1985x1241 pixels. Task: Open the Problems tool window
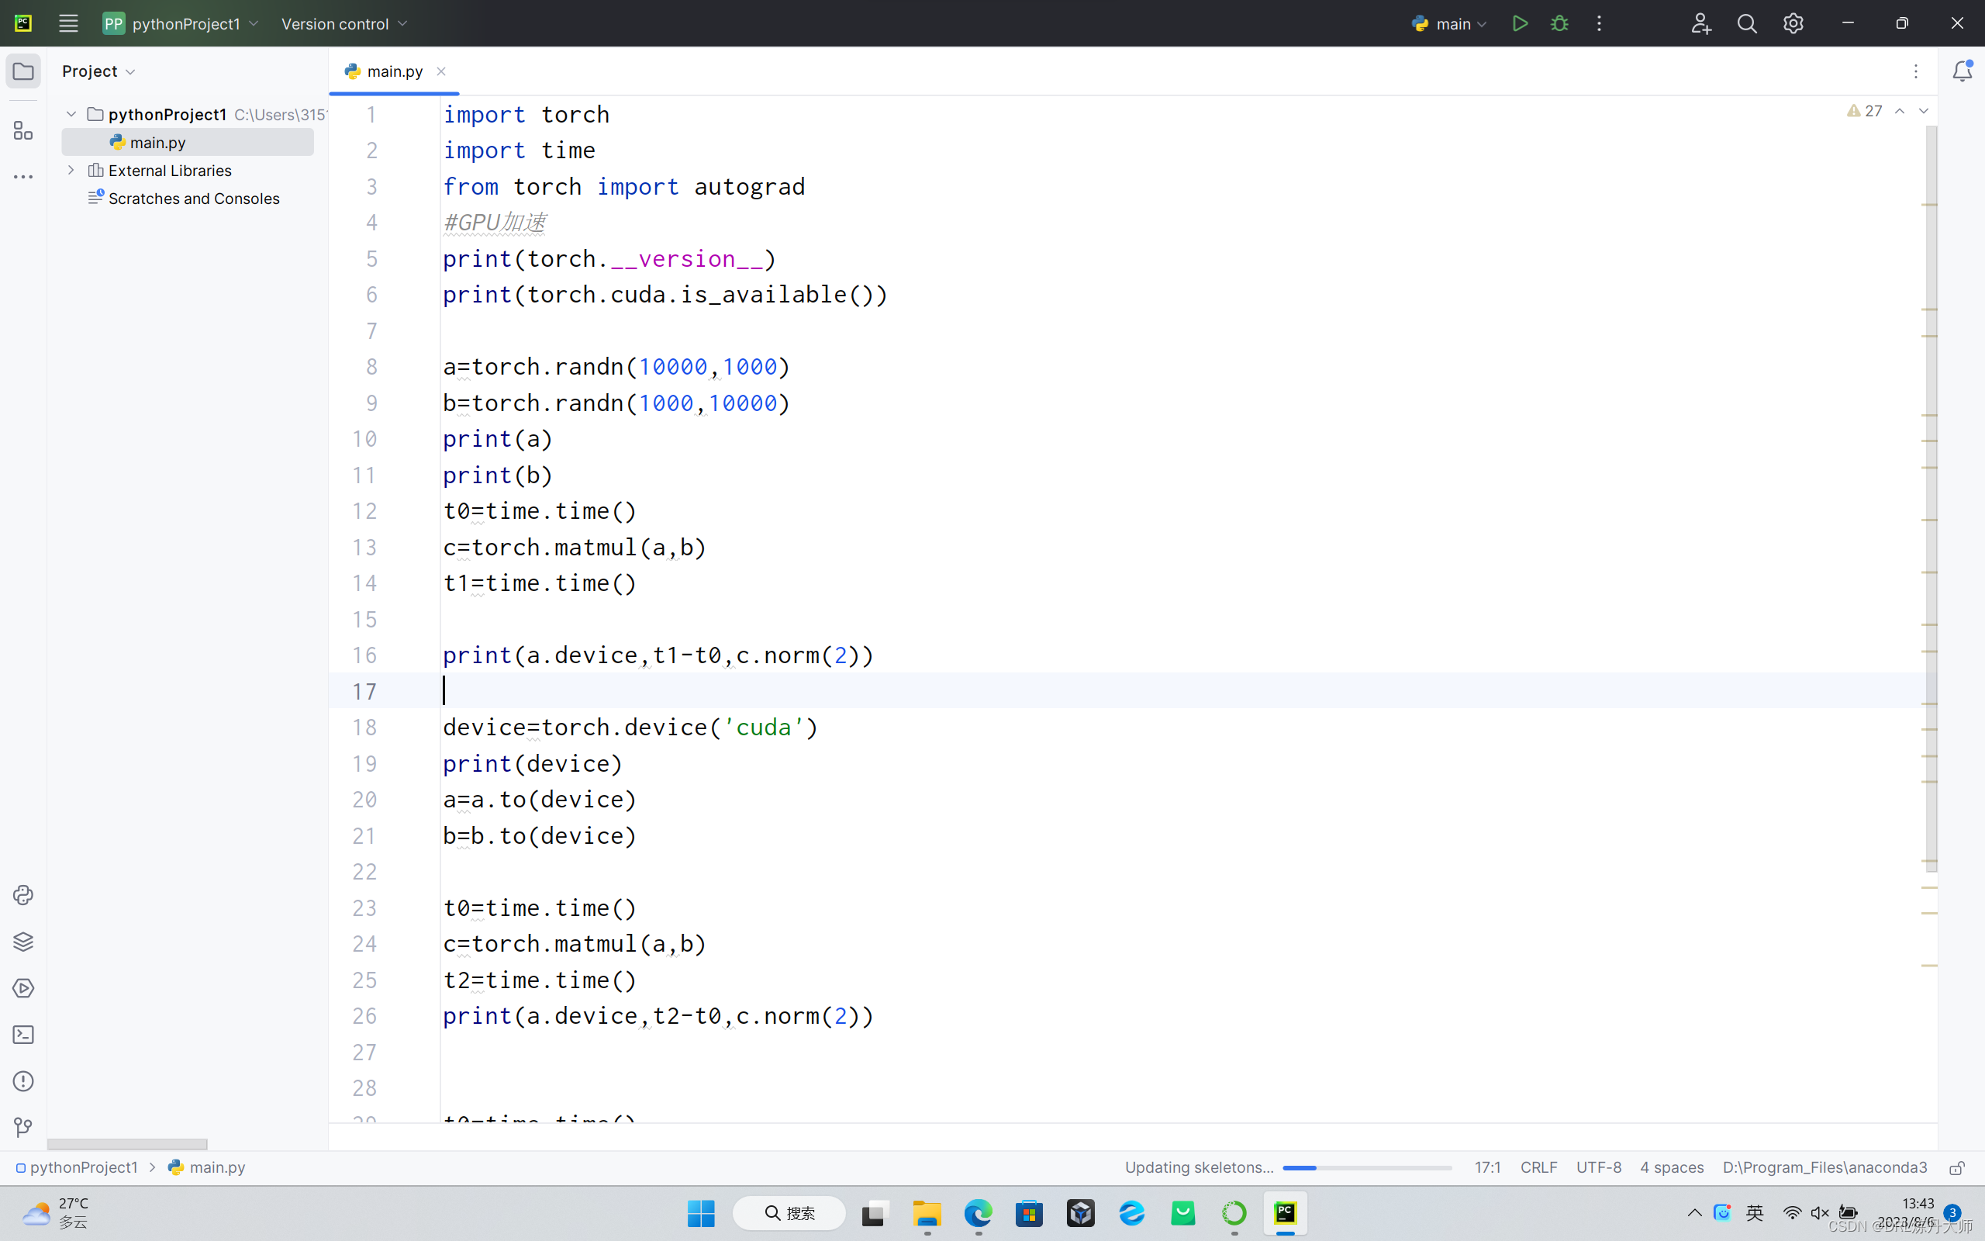pos(23,1081)
